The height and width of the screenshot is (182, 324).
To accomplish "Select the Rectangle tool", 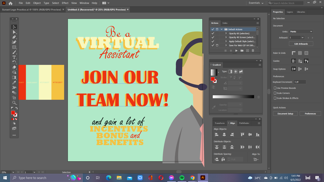I will pos(14,47).
